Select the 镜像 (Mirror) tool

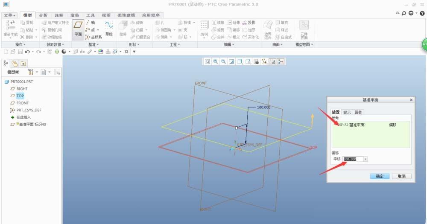coord(218,23)
